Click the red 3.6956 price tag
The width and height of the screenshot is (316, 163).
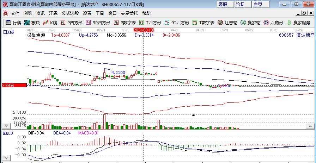click(x=14, y=85)
